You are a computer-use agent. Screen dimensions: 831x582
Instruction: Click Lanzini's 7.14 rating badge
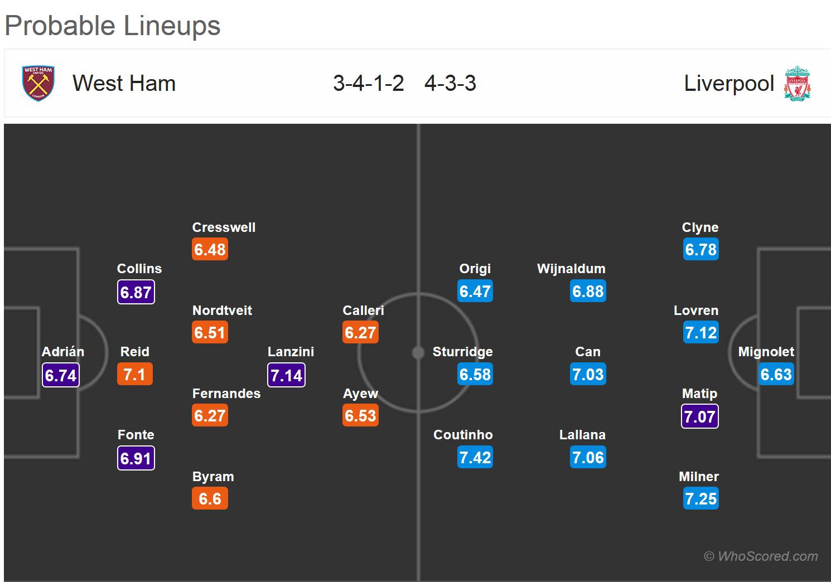[x=287, y=375]
